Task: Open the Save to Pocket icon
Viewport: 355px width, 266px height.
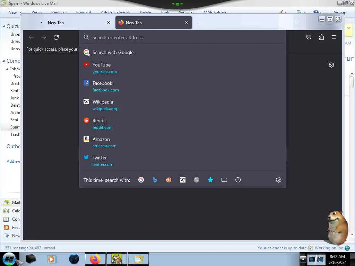Action: tap(309, 37)
